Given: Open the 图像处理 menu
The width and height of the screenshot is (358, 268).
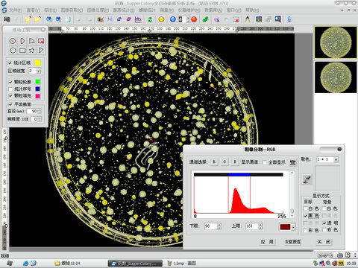Looking at the screenshot, I should pyautogui.click(x=98, y=10).
